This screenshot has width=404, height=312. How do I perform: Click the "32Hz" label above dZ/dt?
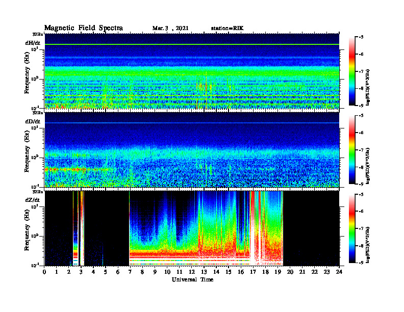pos(37,192)
